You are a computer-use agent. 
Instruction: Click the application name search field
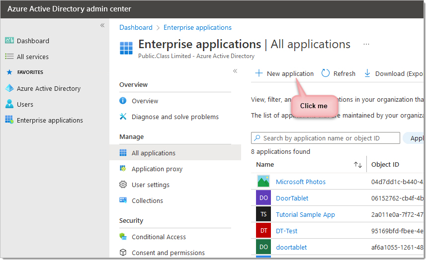pos(328,138)
